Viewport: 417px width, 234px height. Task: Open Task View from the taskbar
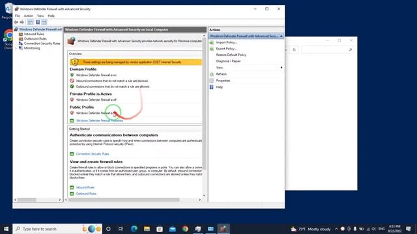click(121, 229)
